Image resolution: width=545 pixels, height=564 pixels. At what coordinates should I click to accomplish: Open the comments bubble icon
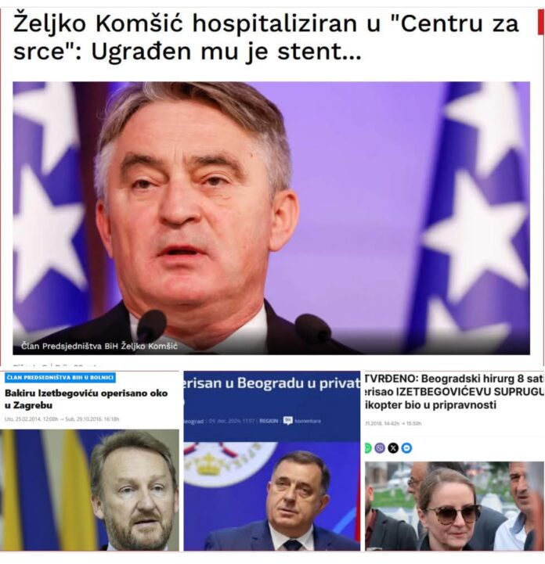[287, 421]
